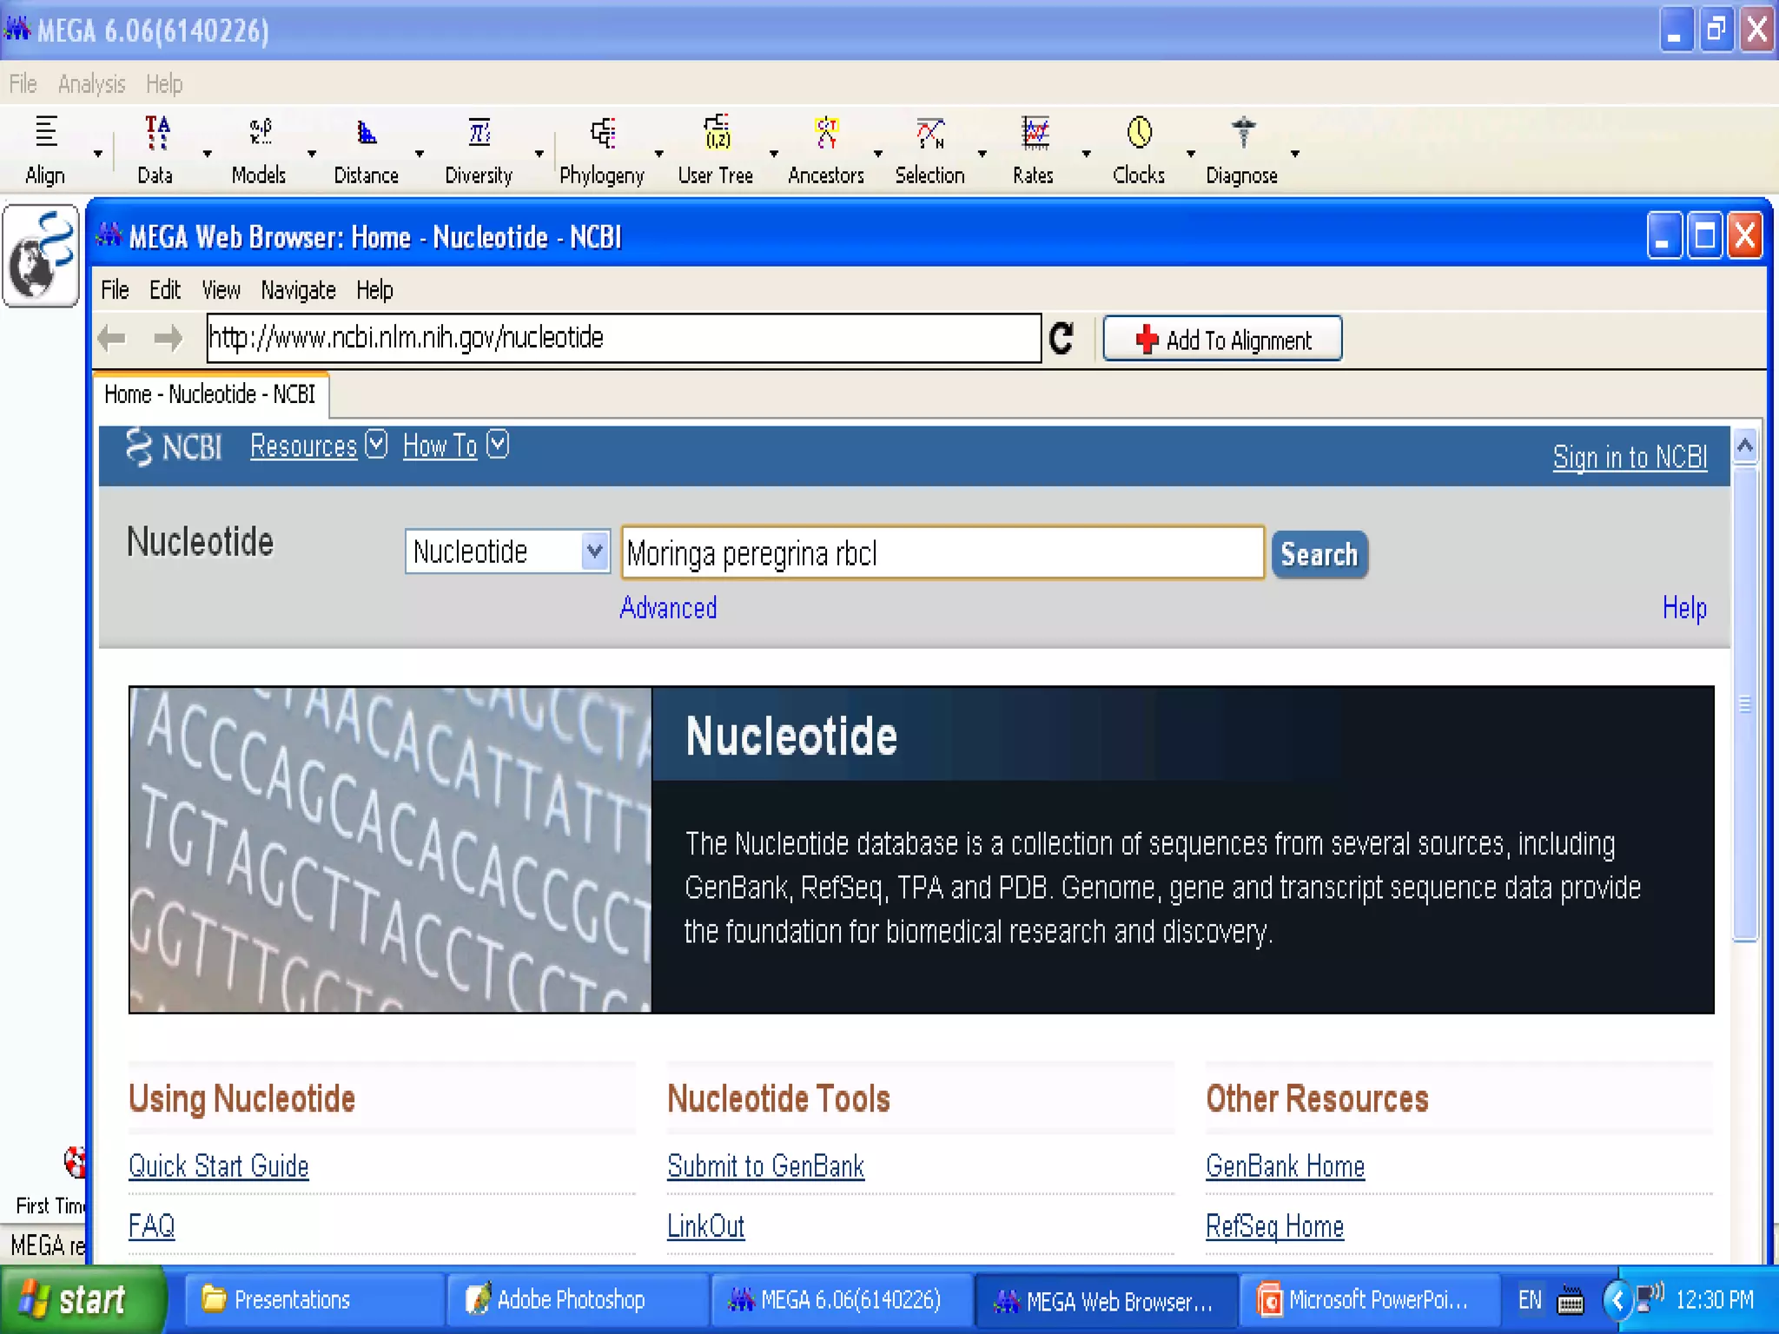Click the DNA sequence banner image
Screen dimensions: 1779x1334
(x=390, y=850)
